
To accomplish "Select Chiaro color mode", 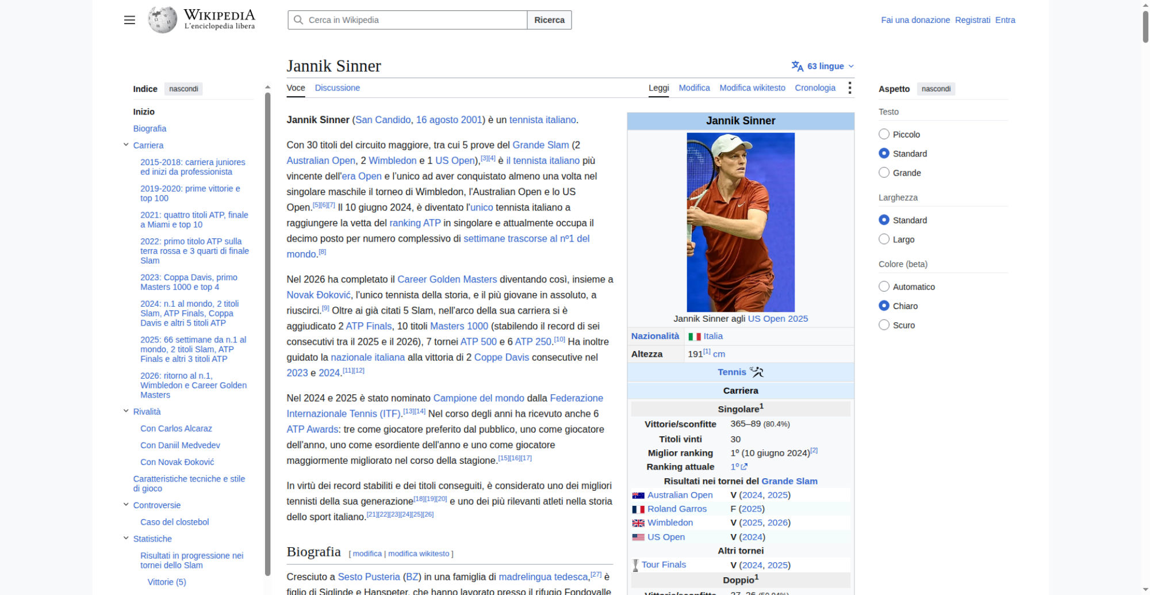I will tap(884, 306).
